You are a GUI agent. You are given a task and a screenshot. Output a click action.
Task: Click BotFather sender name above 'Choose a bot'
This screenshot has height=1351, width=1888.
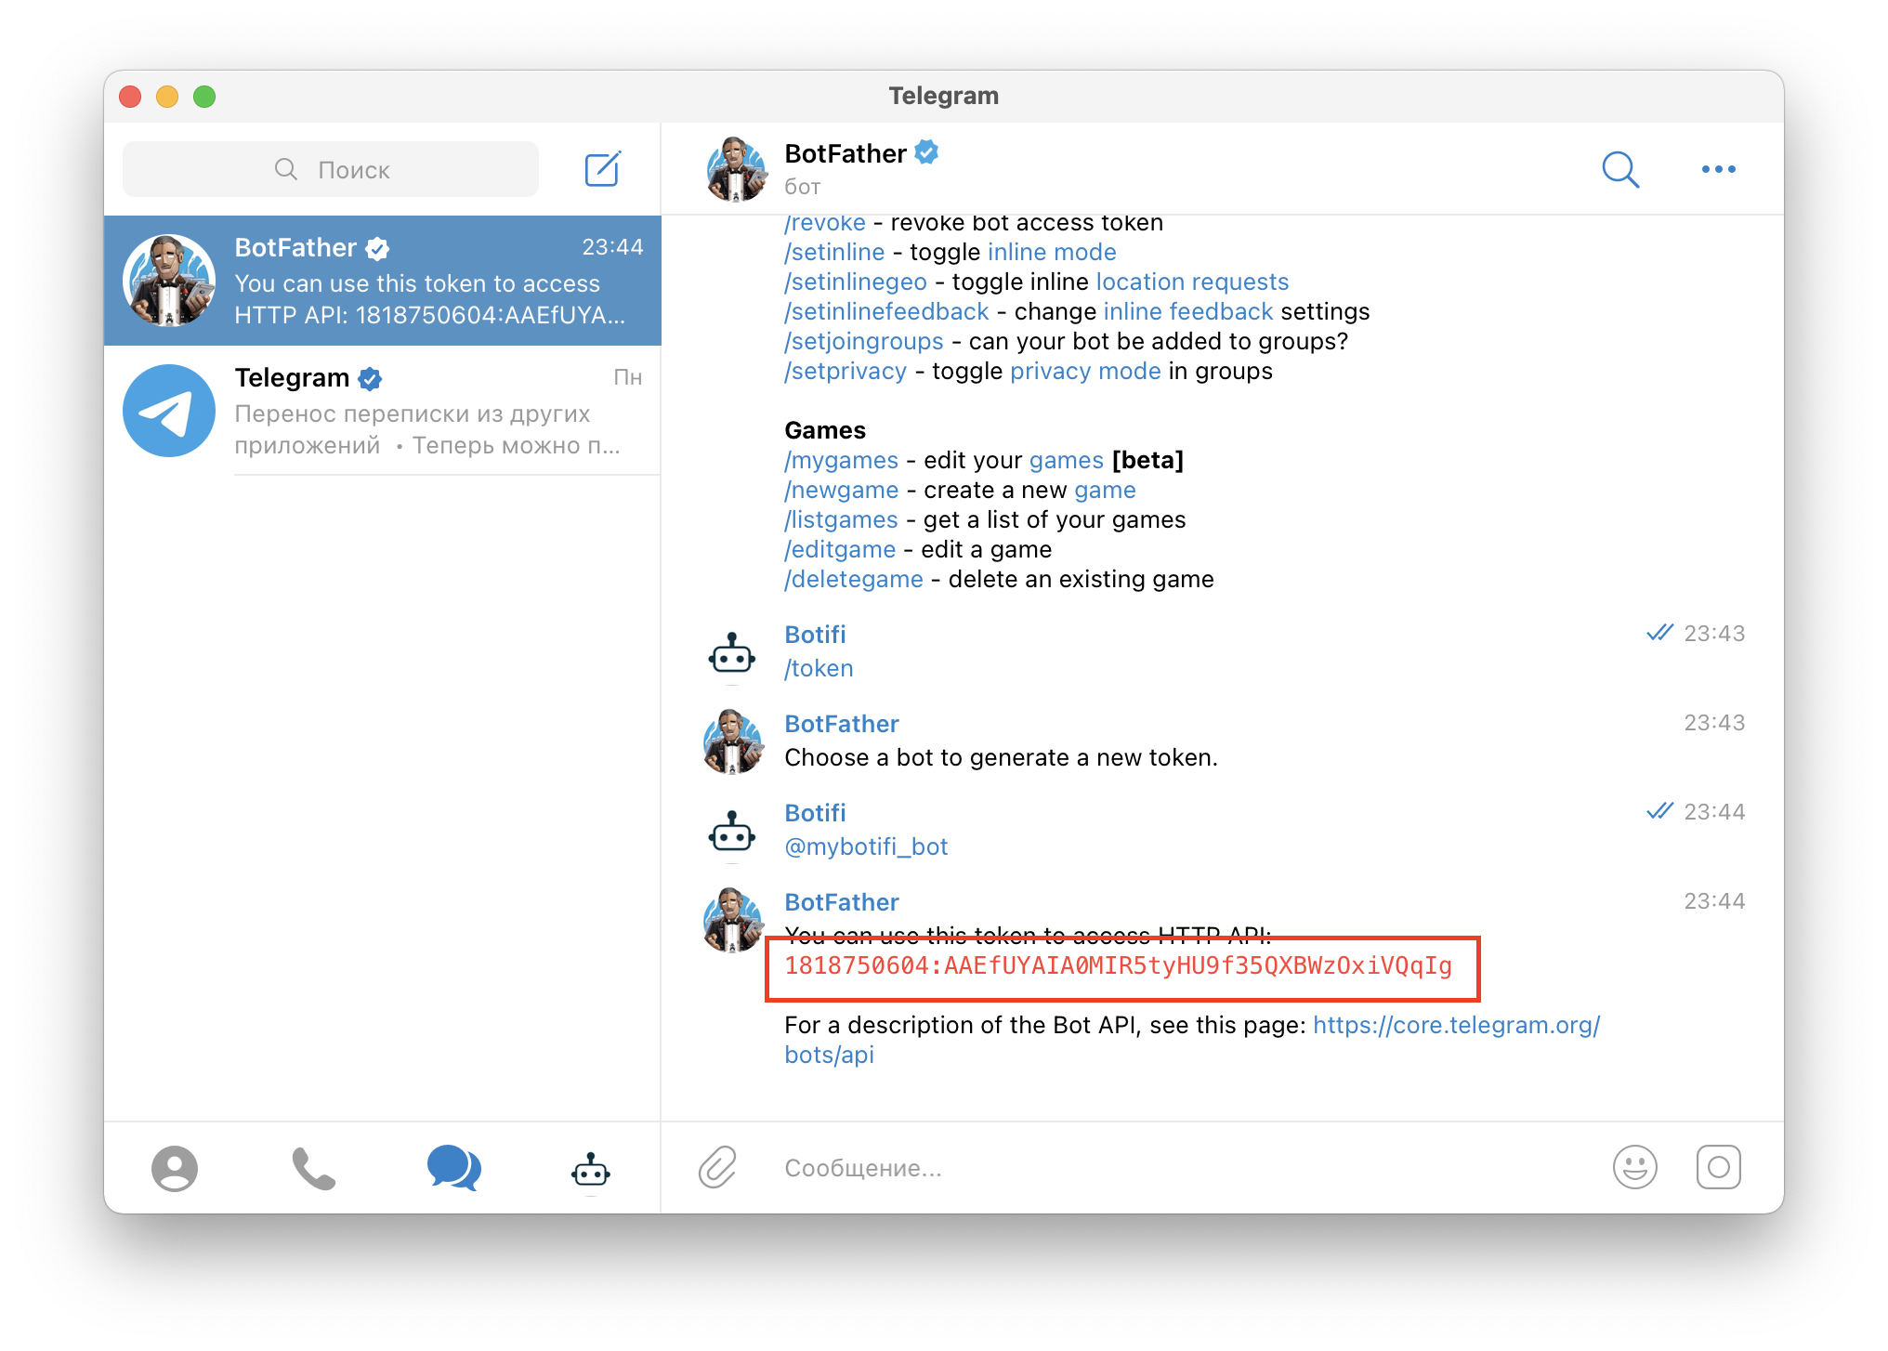[842, 724]
